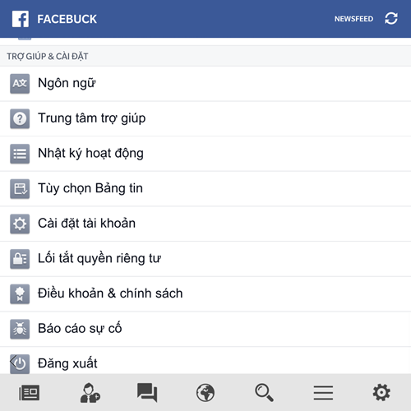This screenshot has height=411, width=411.
Task: Open the NEWSFEED link in header
Action: 353,19
